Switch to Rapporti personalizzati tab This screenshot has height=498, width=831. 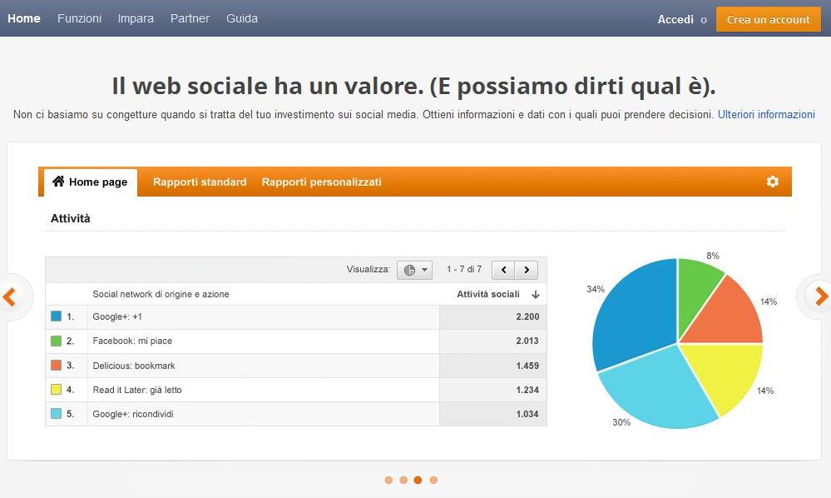(x=321, y=182)
